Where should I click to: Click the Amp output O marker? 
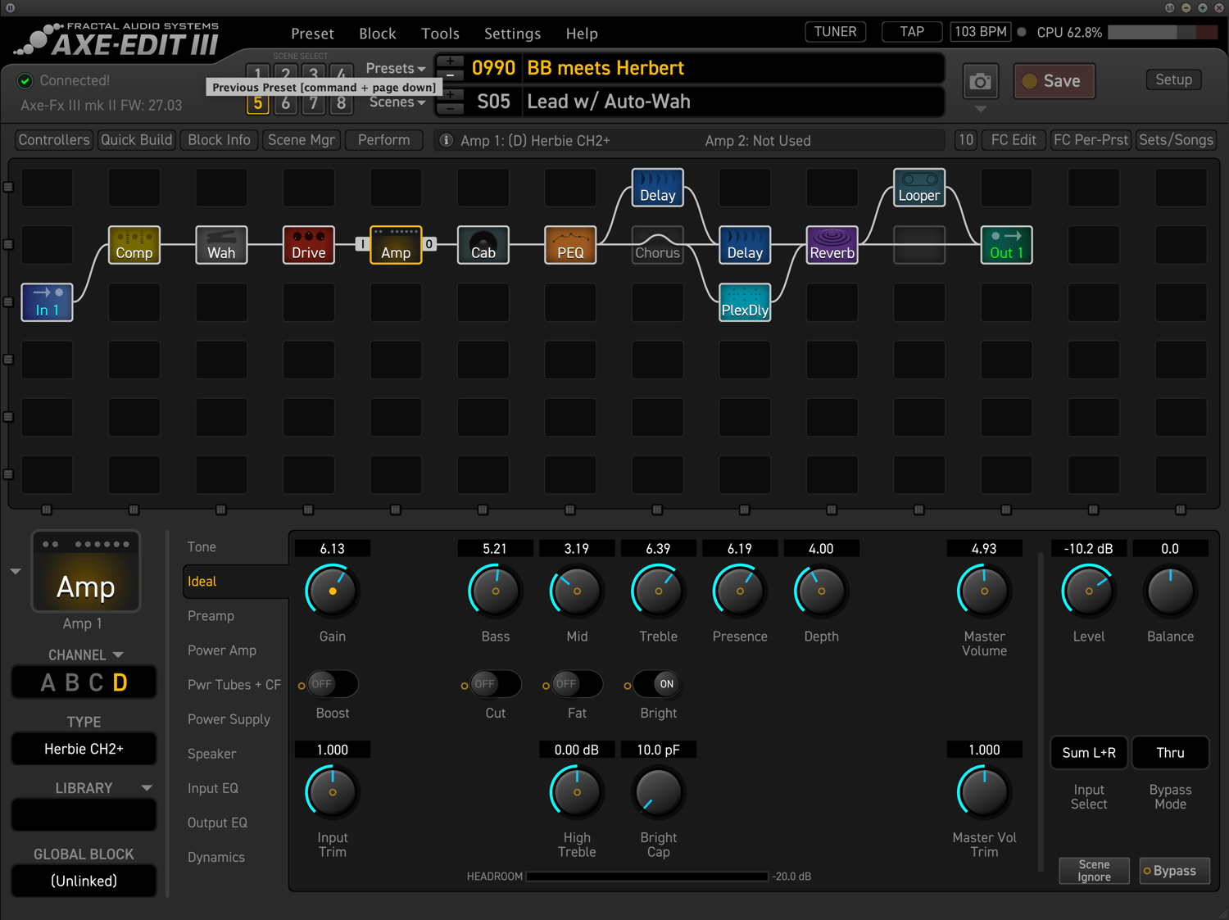point(429,244)
